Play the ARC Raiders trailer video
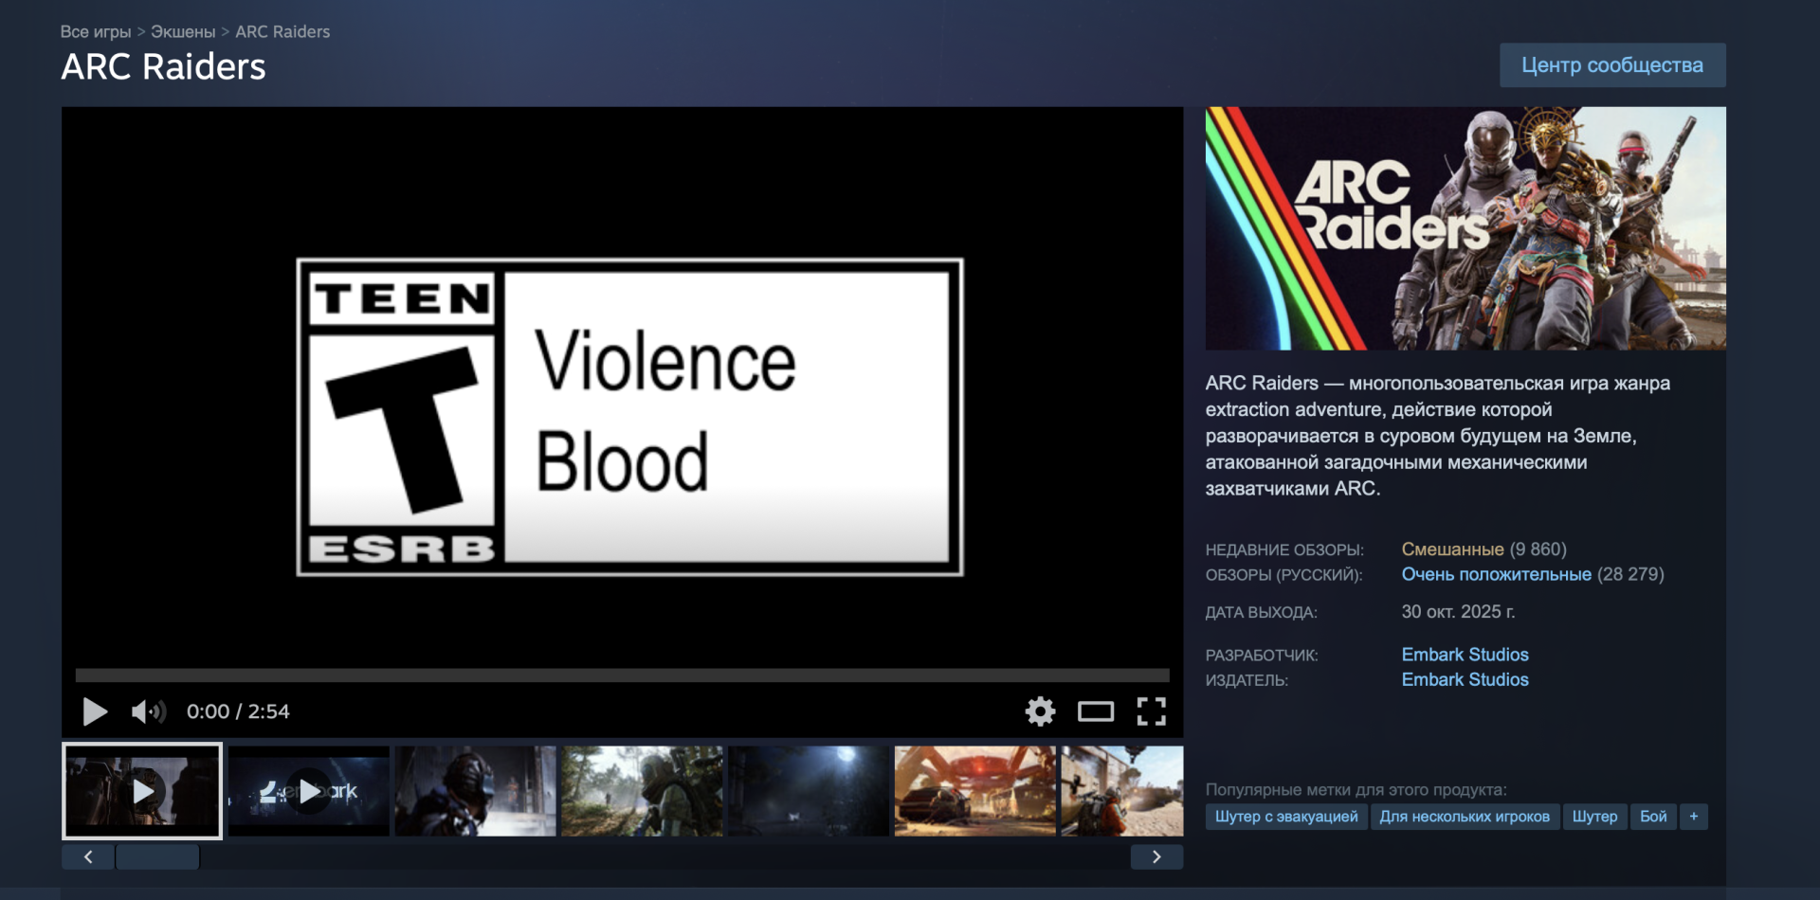Screen dimensions: 1820x900 (95, 711)
